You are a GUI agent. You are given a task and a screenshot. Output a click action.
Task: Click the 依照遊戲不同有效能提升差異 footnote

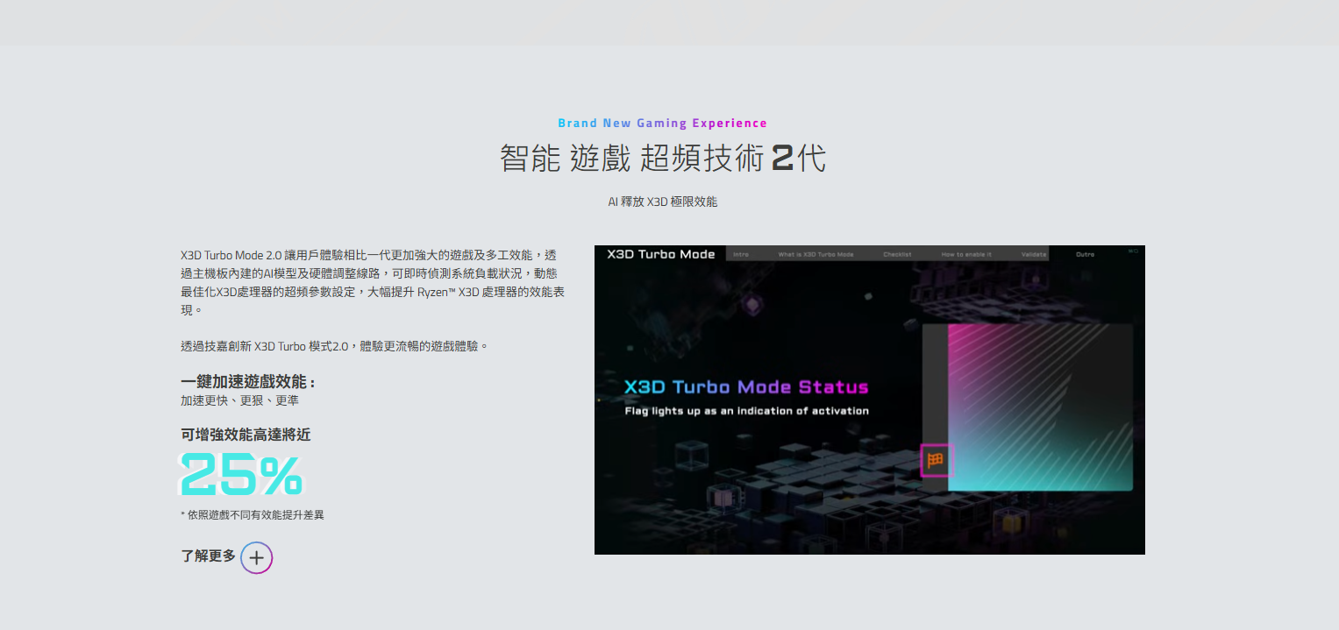pos(253,515)
